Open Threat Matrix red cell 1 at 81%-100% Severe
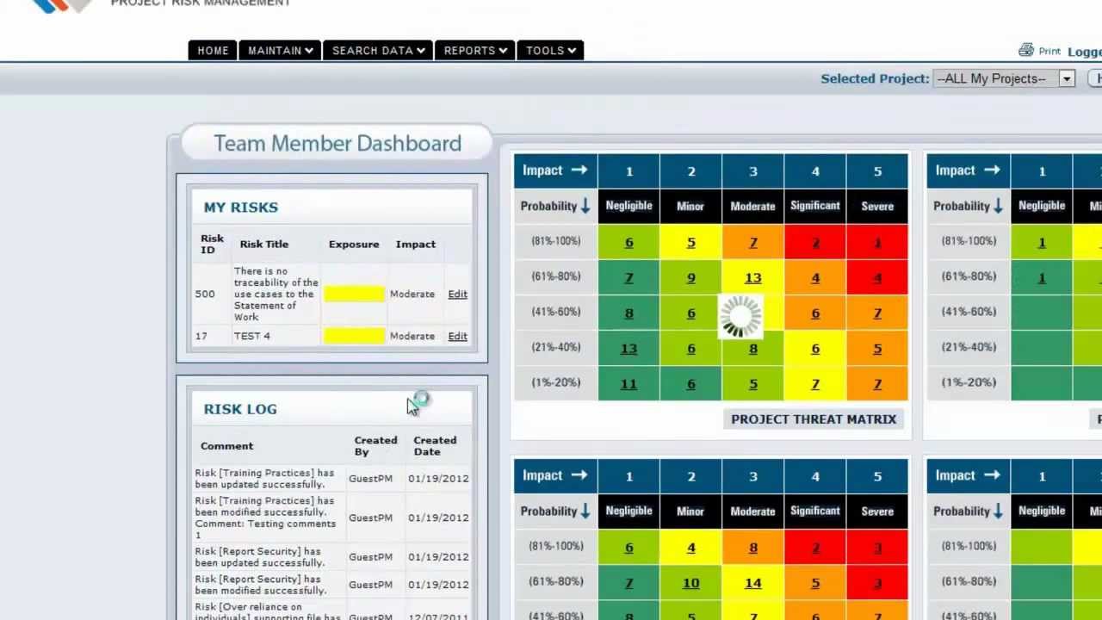Image resolution: width=1102 pixels, height=620 pixels. [877, 242]
